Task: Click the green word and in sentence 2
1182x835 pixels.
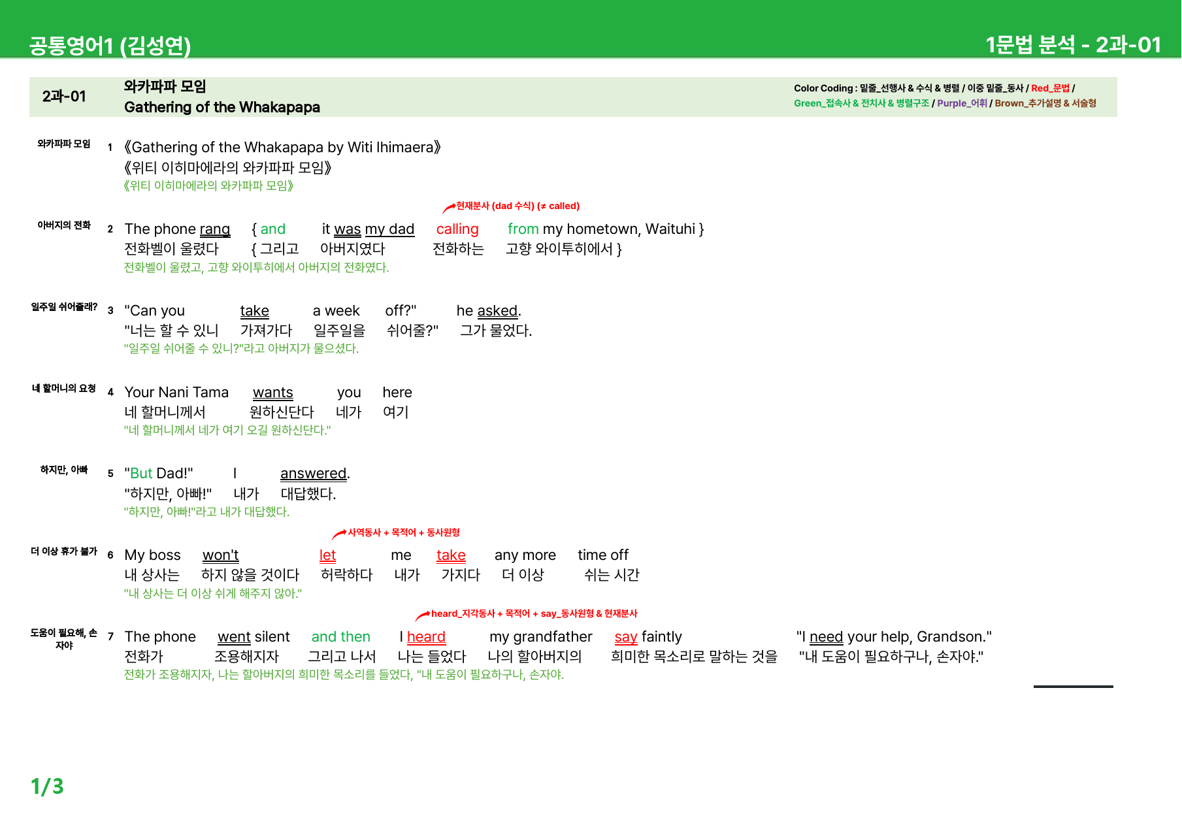Action: click(273, 229)
